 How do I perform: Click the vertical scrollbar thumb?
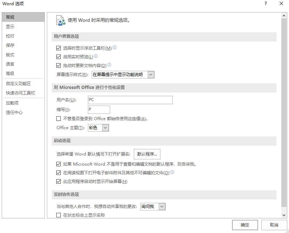(x=284, y=113)
